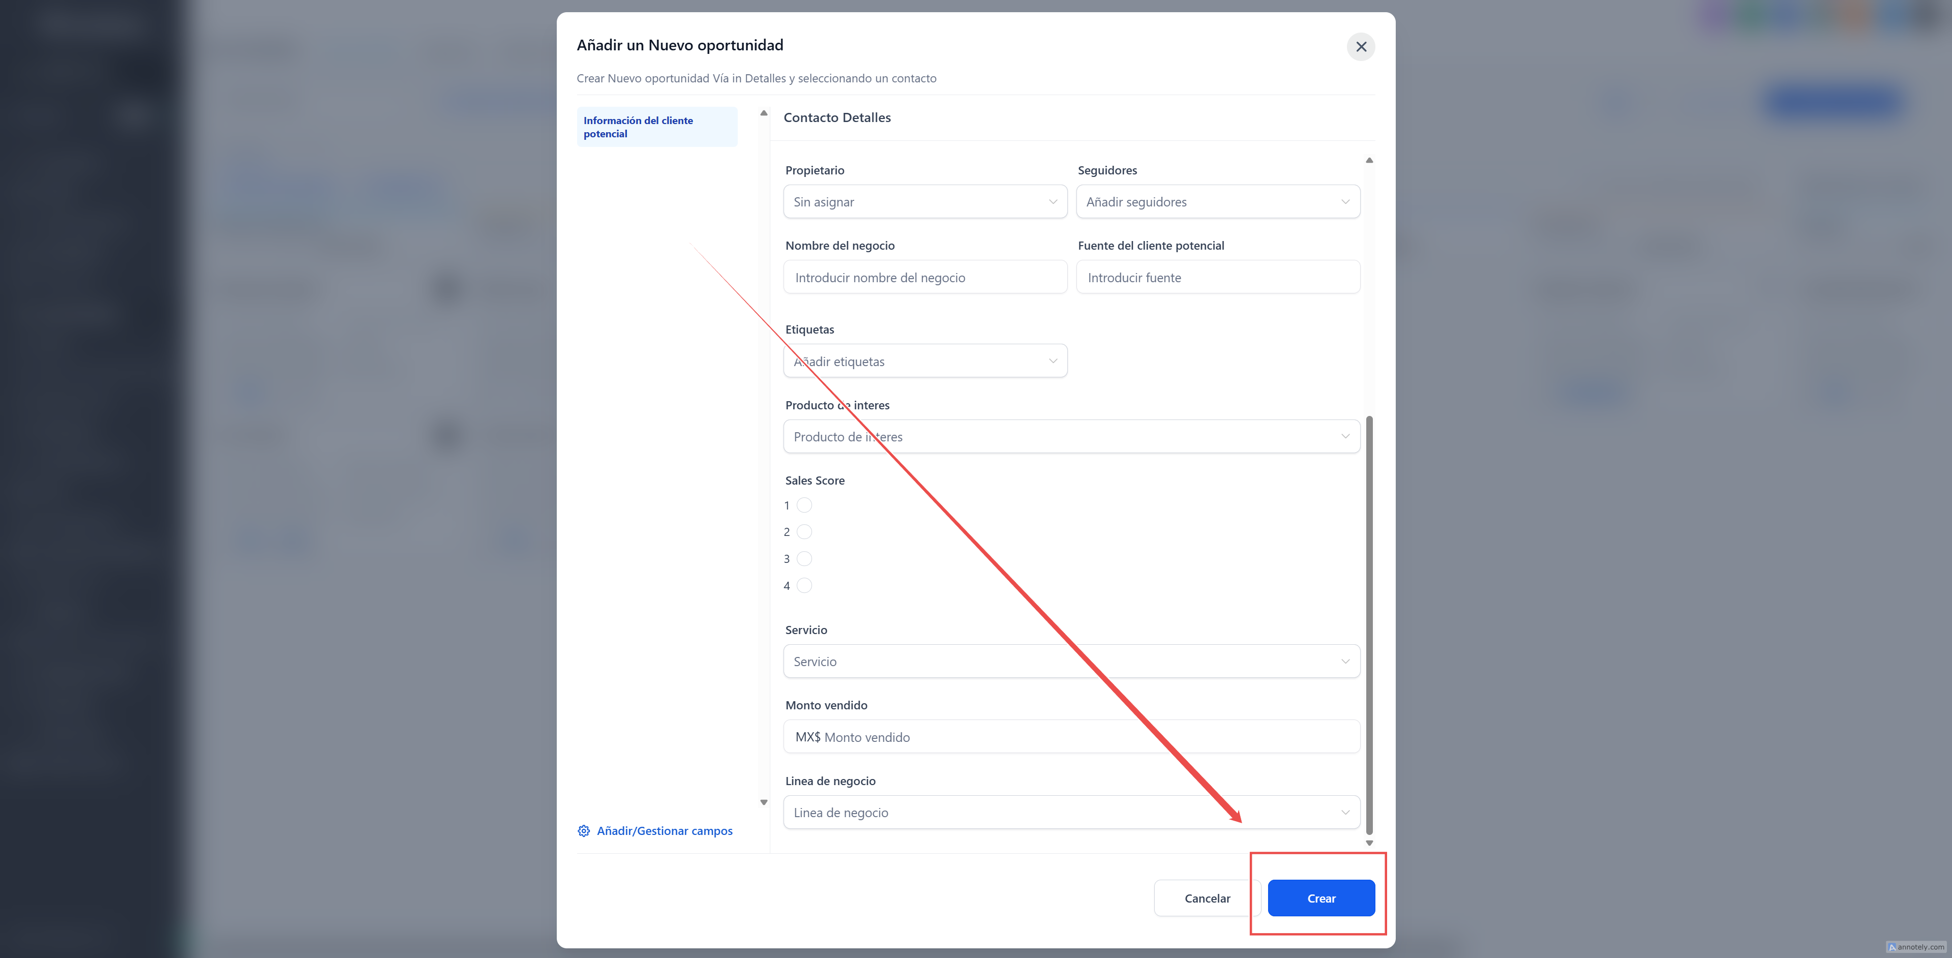Select Sales Score option 1
Screen dimensions: 1952x958
click(804, 505)
